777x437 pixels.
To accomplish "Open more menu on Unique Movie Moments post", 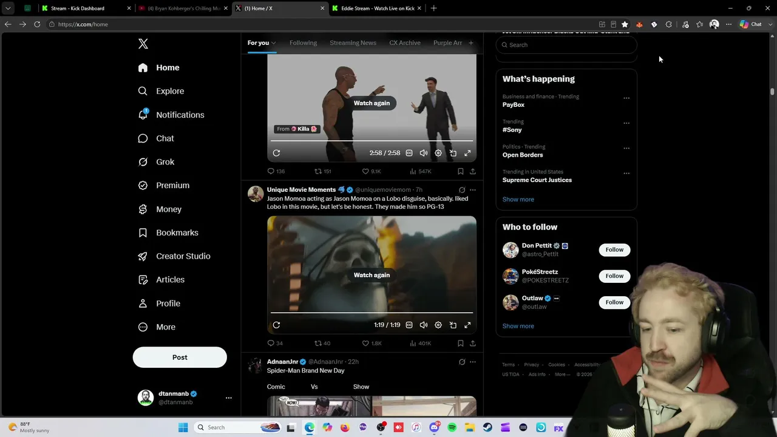I will click(x=473, y=190).
